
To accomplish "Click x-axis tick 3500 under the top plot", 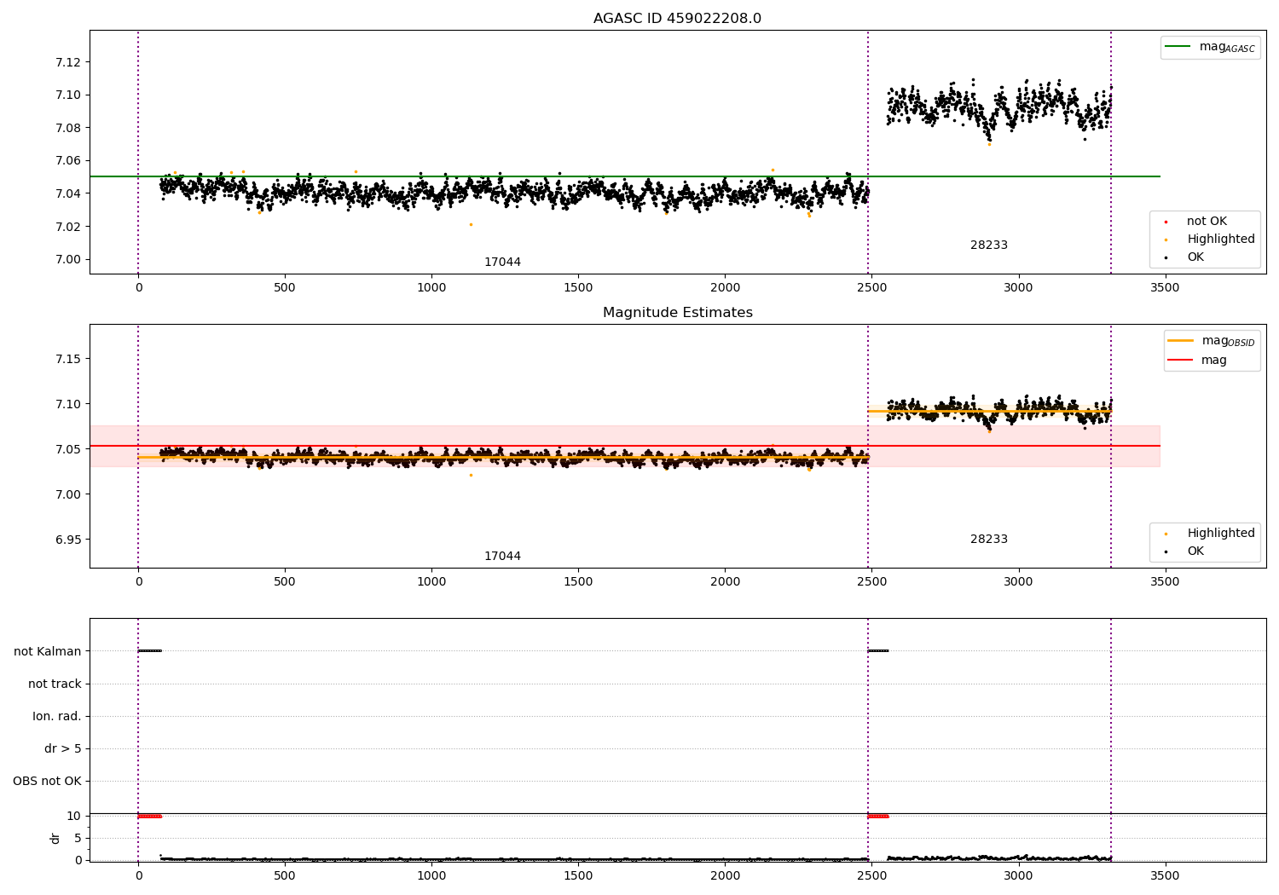I will click(1165, 288).
